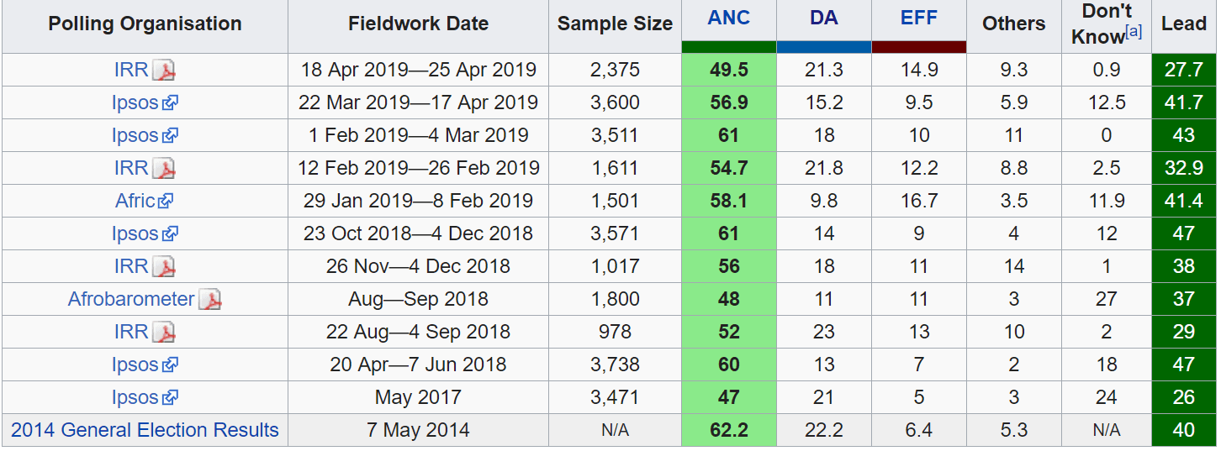
Task: Click the PDF icon beside IRR for April 2019
Action: coord(164,71)
